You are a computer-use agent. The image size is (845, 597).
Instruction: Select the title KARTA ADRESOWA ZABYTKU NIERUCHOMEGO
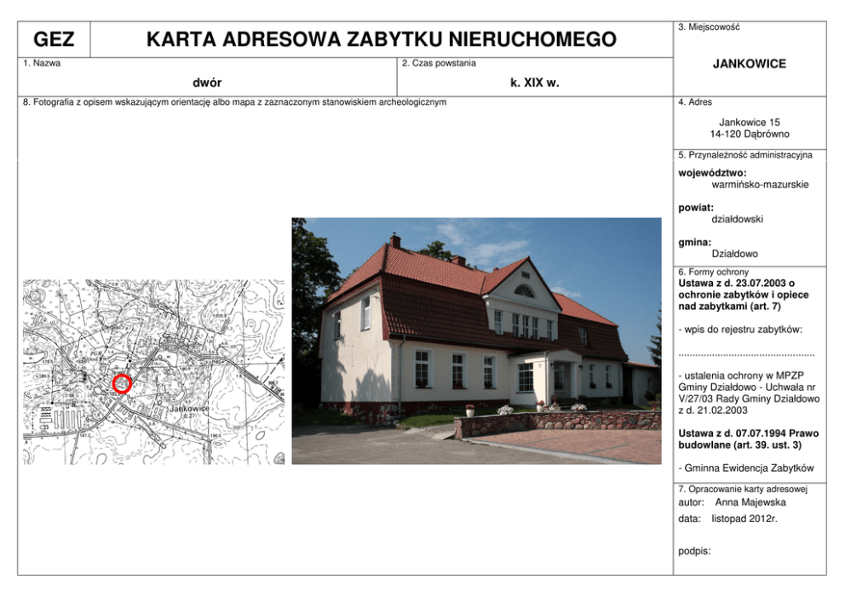(x=381, y=40)
